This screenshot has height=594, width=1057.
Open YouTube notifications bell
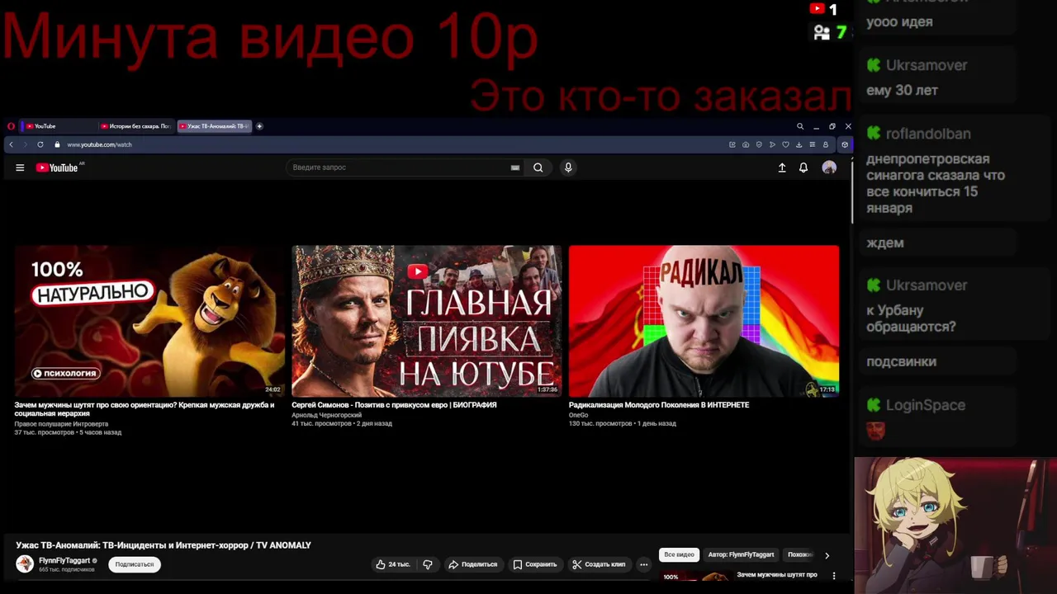(803, 167)
